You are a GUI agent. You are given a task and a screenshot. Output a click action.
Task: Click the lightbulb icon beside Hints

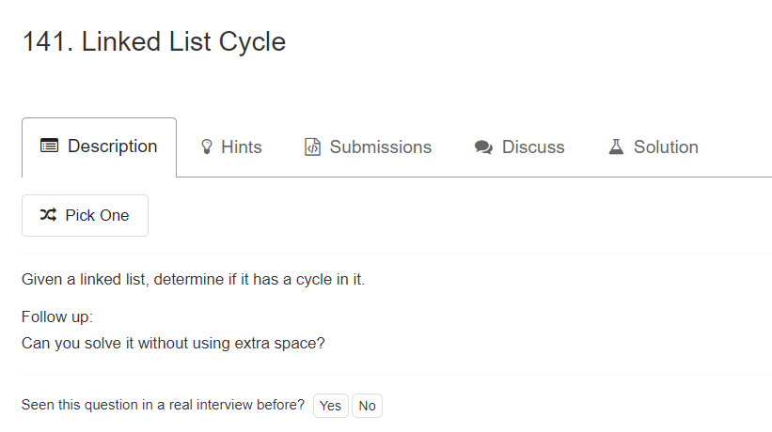pos(207,147)
